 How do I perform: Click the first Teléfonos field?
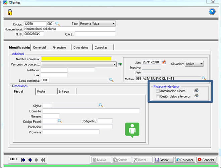(54, 70)
